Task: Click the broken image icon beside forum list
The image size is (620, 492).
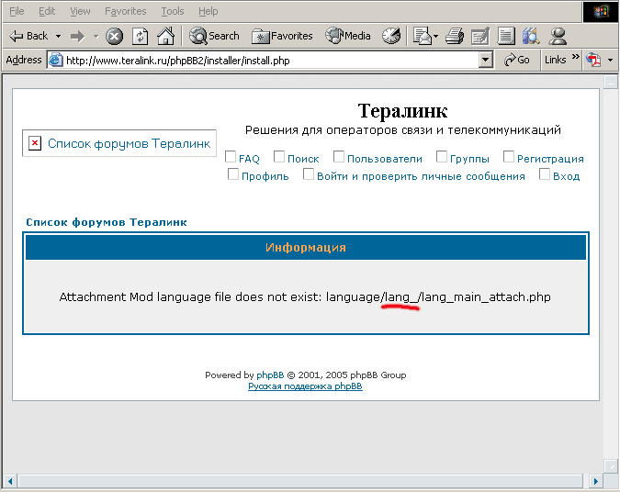Action: (35, 142)
